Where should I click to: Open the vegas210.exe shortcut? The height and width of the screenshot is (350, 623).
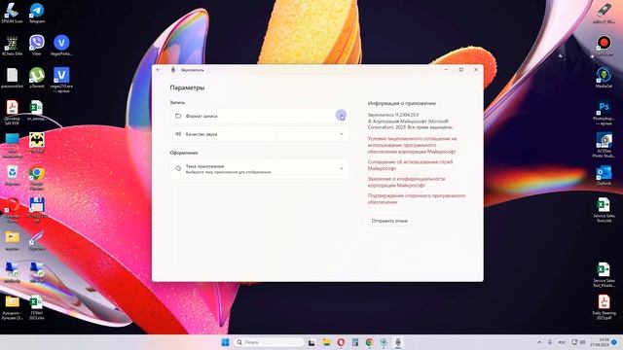click(61, 80)
